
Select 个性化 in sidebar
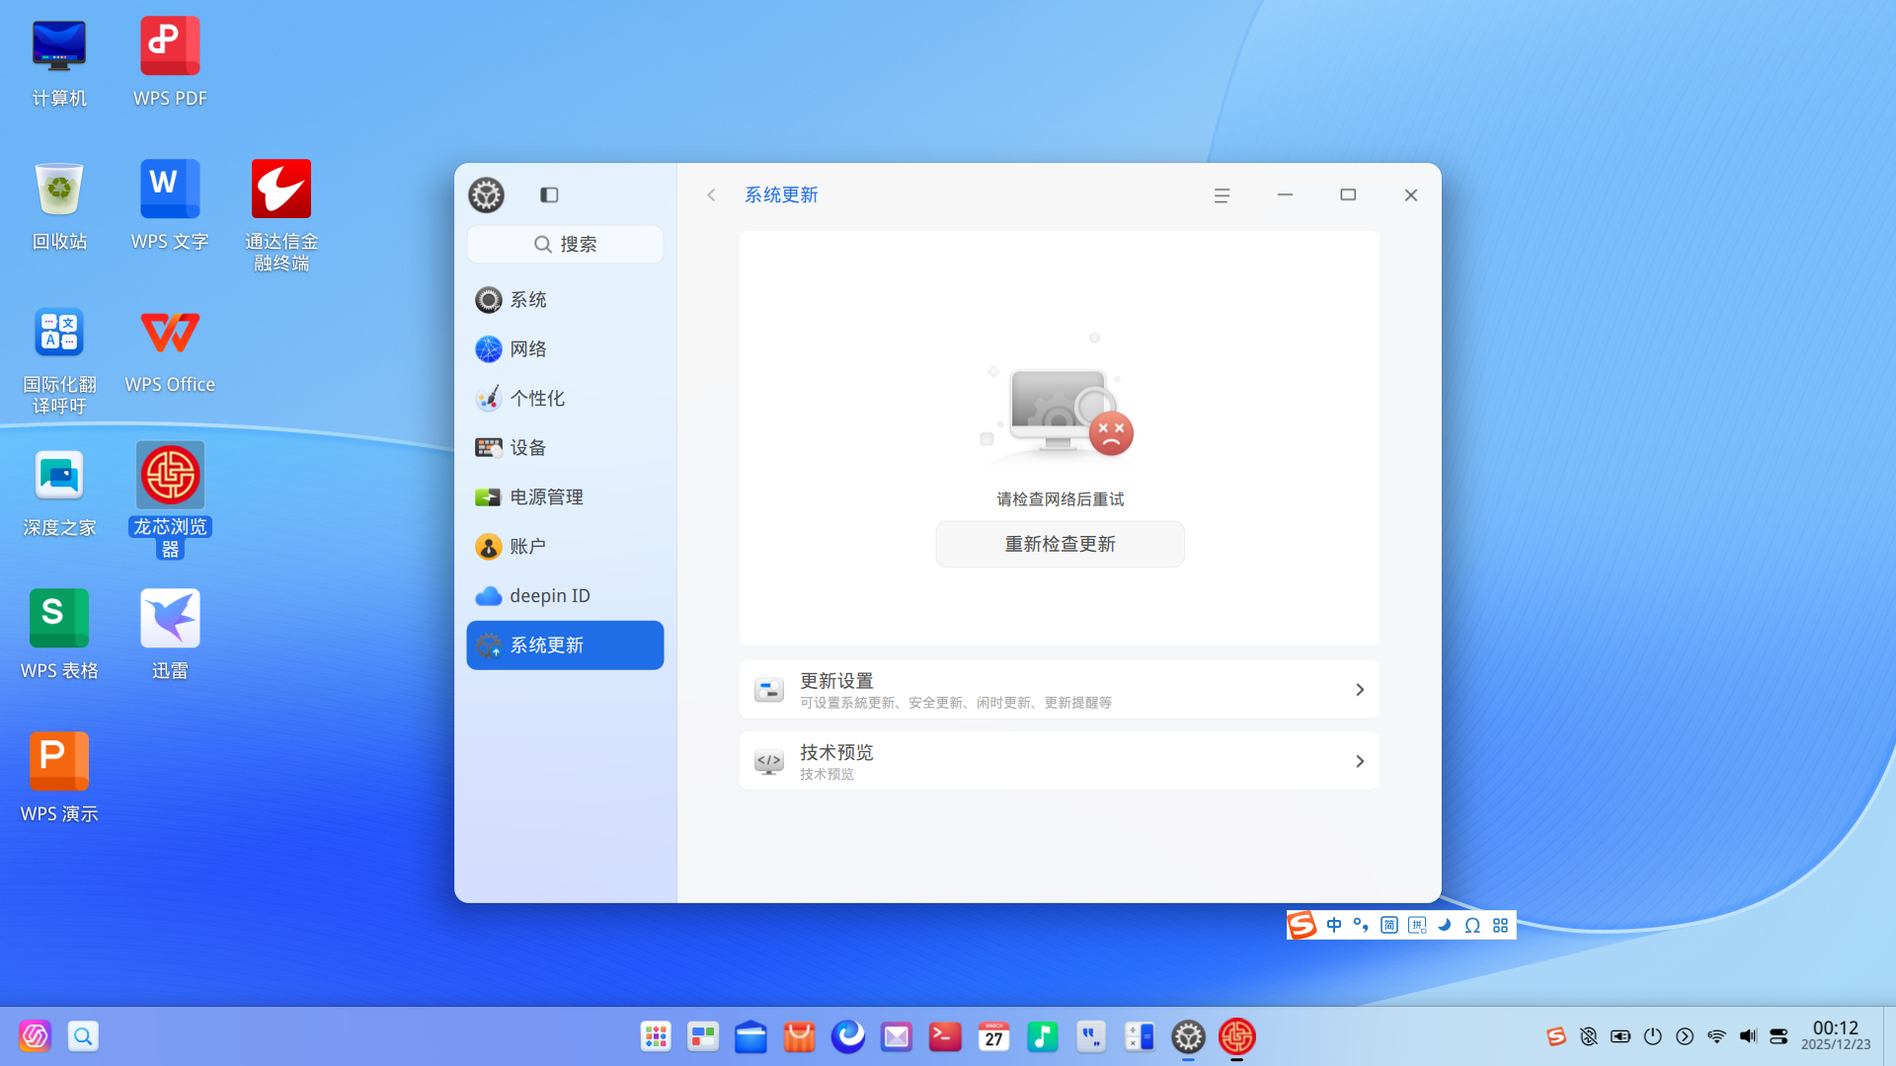[x=565, y=398]
